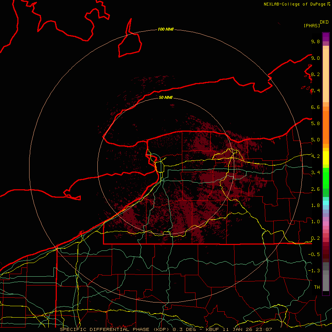Click the 2.6 scale value label
The height and width of the screenshot is (332, 332).
tap(315, 189)
